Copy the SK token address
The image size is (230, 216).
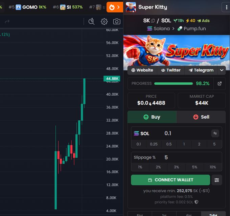click(153, 21)
